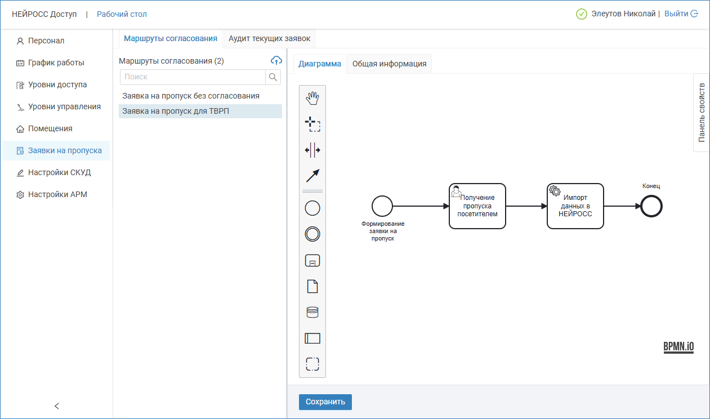Switch to Аудит текущих заявок tab
The image size is (710, 419).
tap(269, 39)
